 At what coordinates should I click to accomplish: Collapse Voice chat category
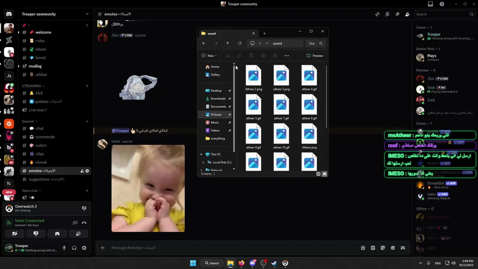pos(31,191)
